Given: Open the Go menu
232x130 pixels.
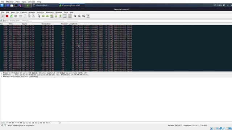Looking at the screenshot, I should coord(17,12).
